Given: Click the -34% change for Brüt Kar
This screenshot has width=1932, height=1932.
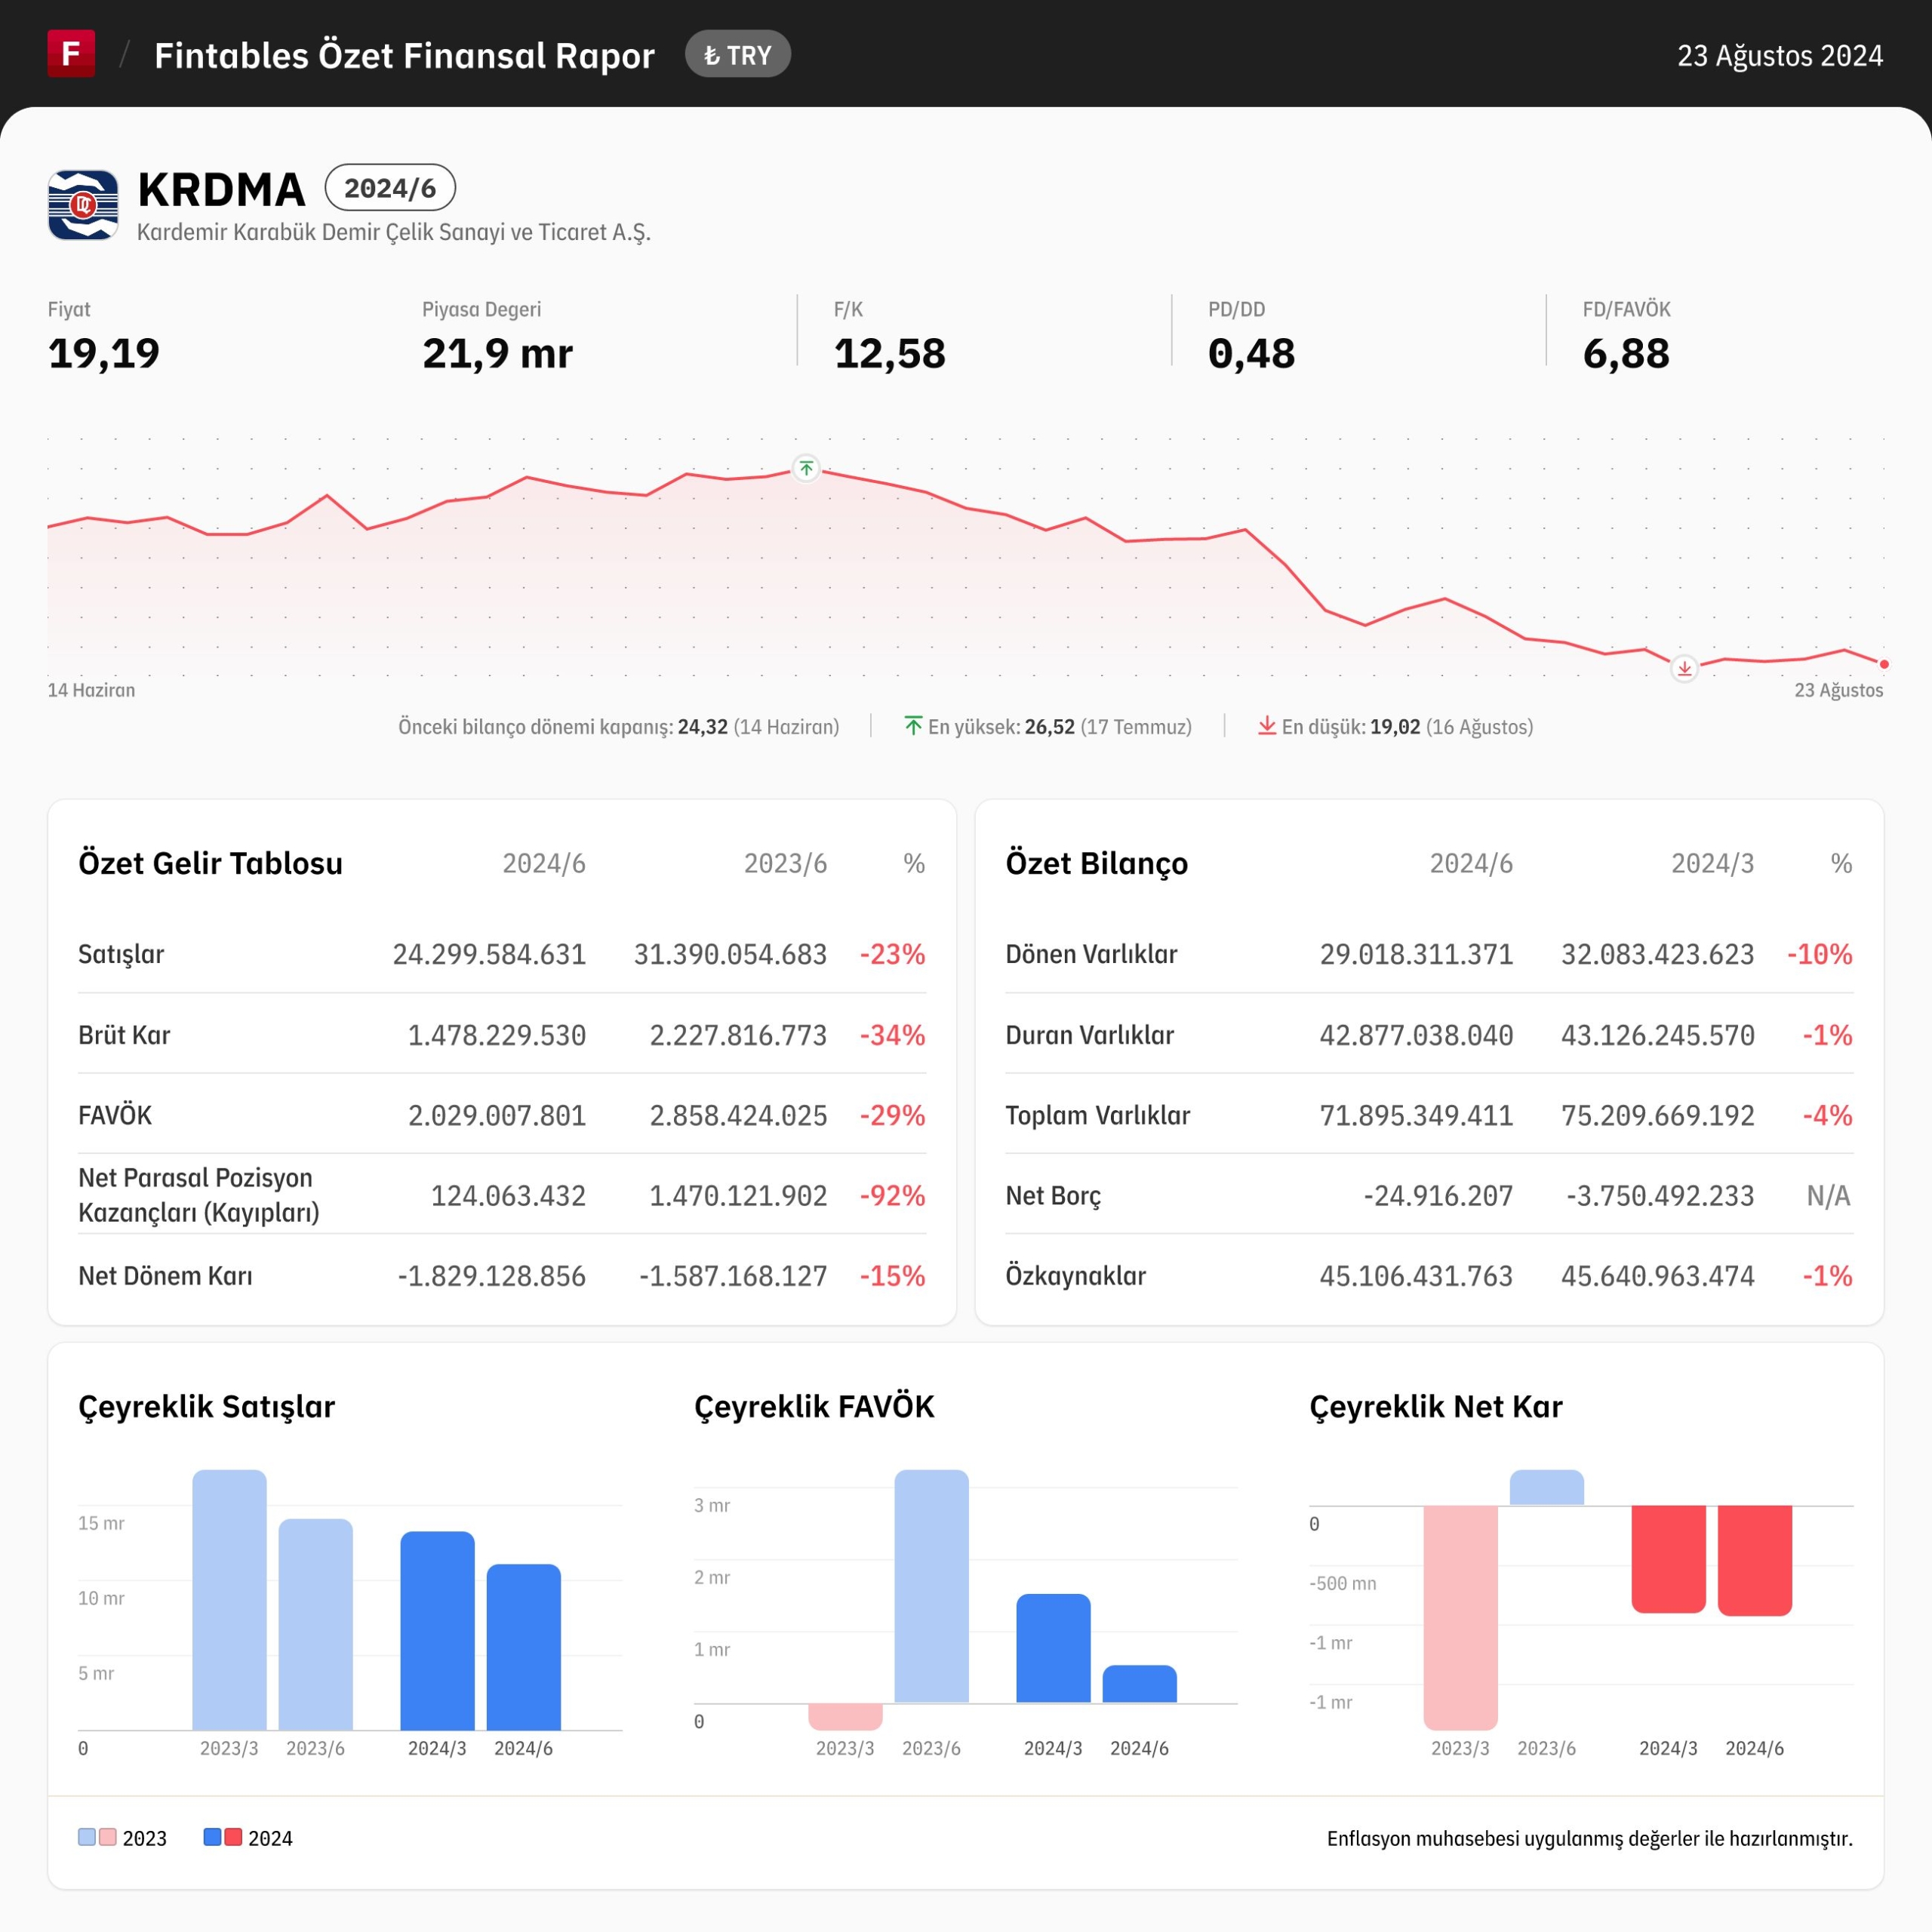Looking at the screenshot, I should [x=892, y=1035].
